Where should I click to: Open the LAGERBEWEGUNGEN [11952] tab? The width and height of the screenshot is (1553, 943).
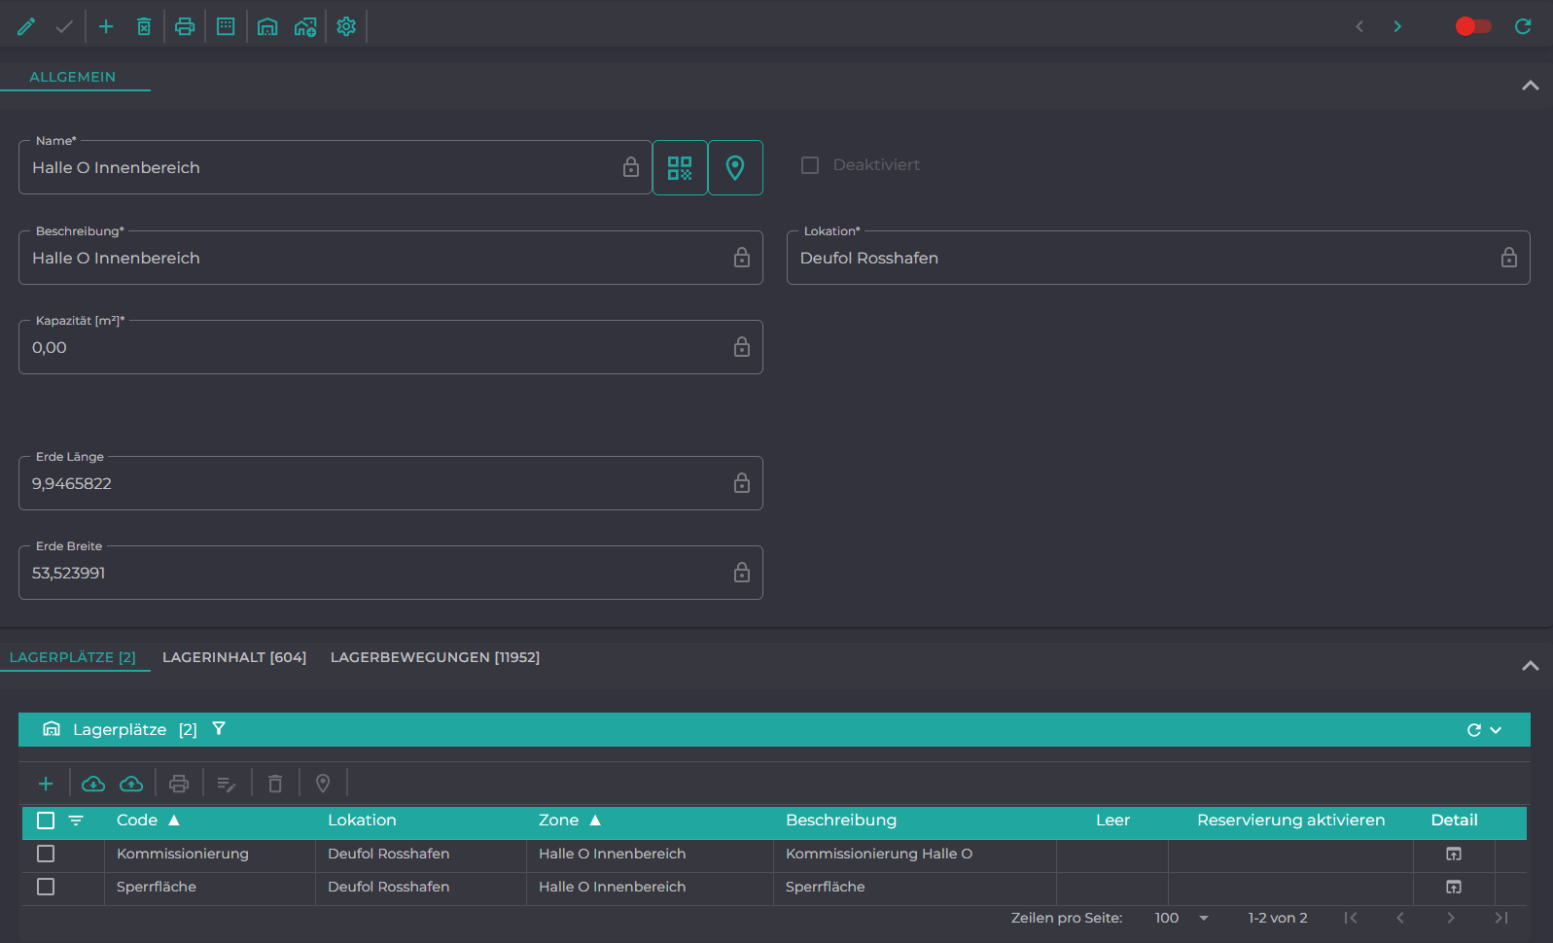[x=435, y=657]
